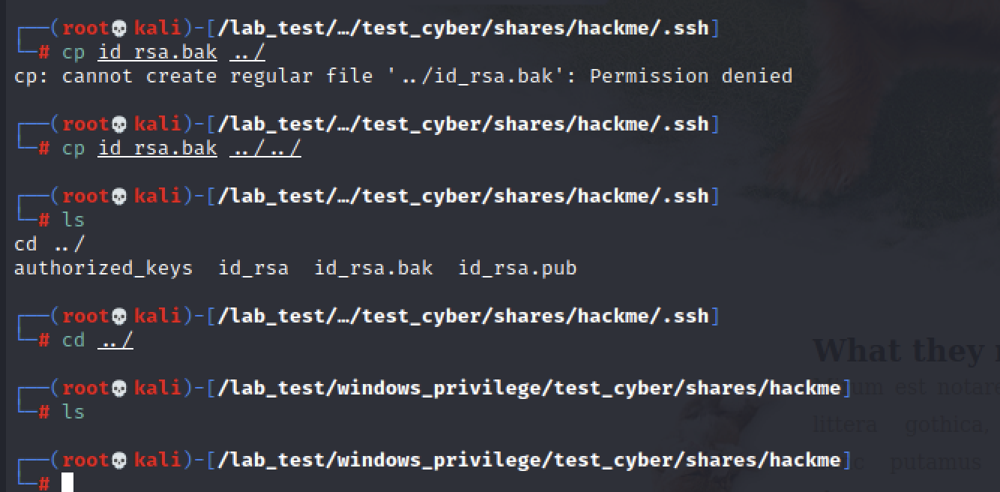Screen dimensions: 1000x492
Task: Click authorized_keys in the ls output
Action: (103, 268)
